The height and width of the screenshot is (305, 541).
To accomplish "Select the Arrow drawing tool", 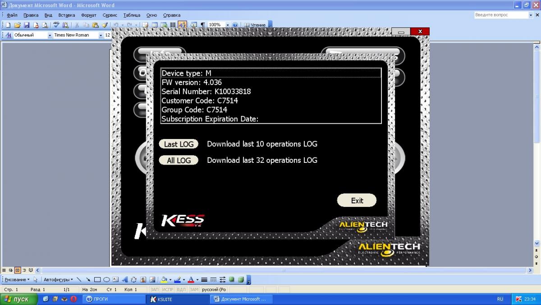I will tap(88, 280).
